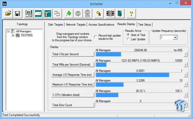
Task: Click Total MBs per Second (Decimal) button
Action: [x=73, y=65]
